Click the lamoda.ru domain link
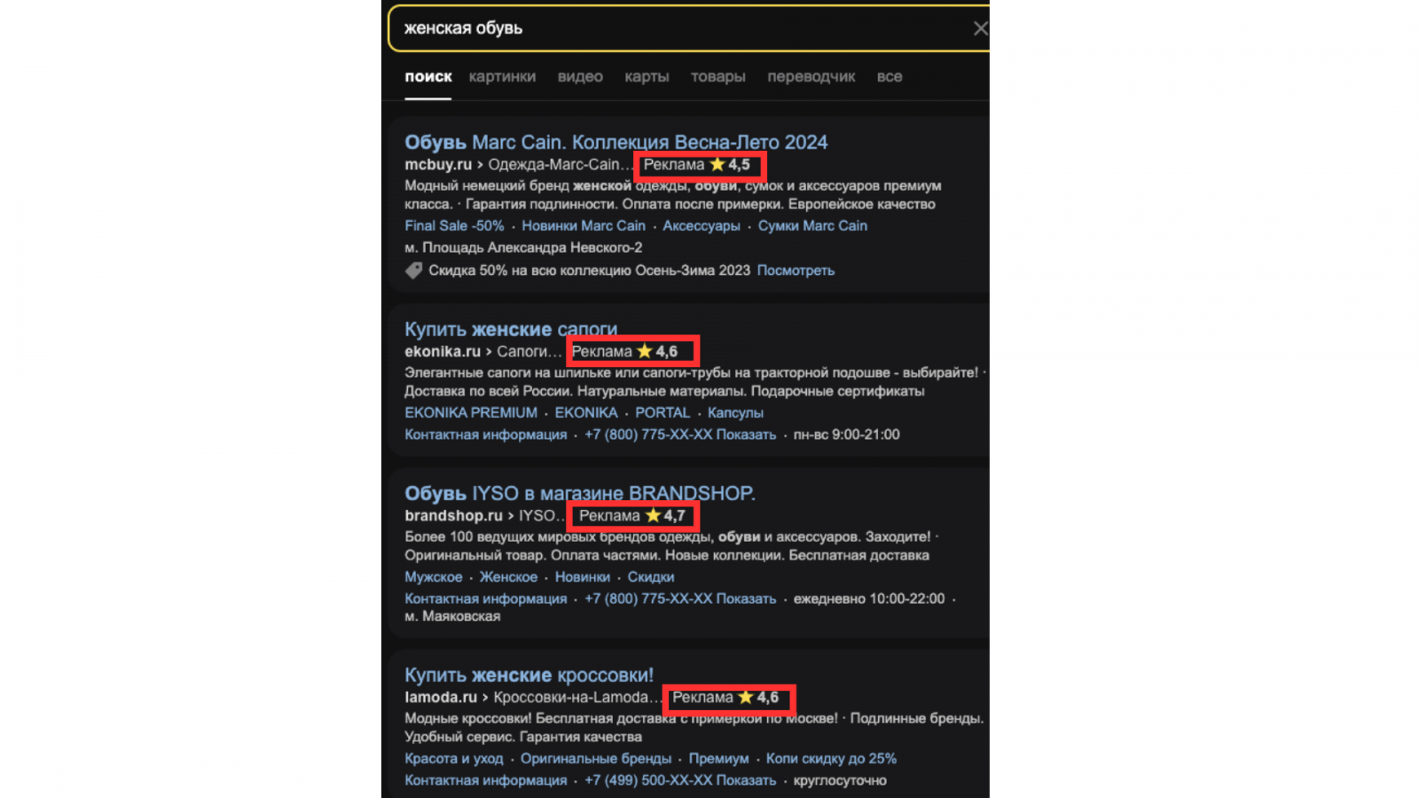Image resolution: width=1419 pixels, height=798 pixels. click(441, 698)
